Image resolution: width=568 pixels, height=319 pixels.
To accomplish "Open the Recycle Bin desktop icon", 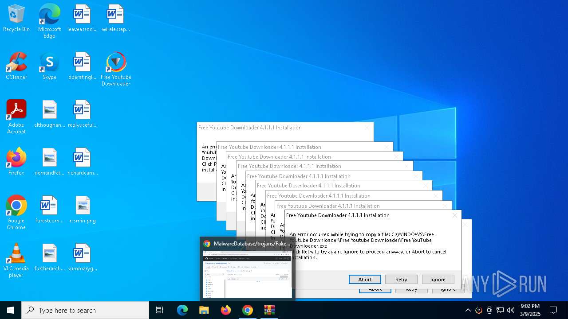I will coord(16,18).
